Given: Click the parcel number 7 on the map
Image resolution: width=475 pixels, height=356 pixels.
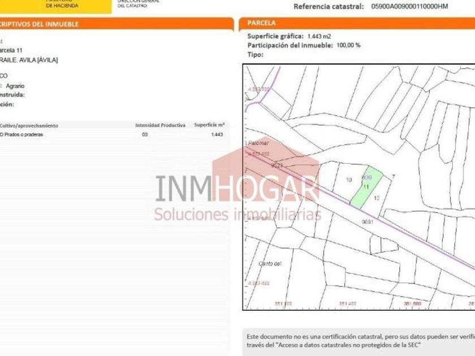Looking at the screenshot, I should pos(394,176).
